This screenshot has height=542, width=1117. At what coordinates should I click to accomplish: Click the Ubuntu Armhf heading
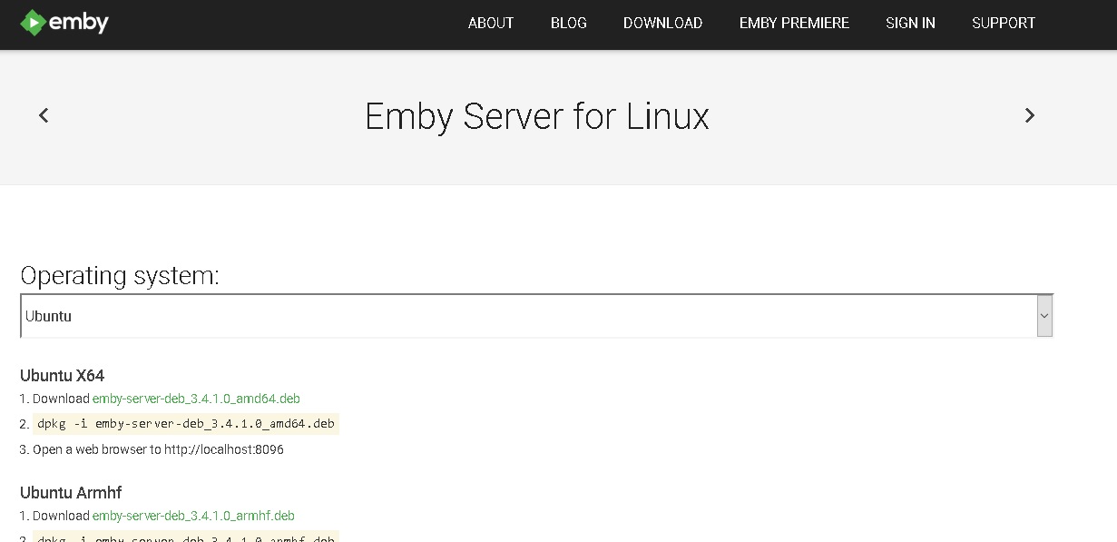(71, 493)
